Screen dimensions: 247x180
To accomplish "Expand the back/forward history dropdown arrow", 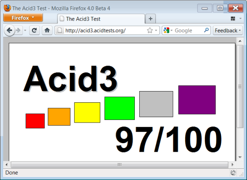I will pos(25,30).
